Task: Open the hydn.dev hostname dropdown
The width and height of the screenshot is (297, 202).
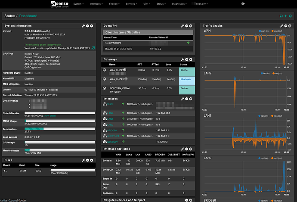Action: pos(200,4)
